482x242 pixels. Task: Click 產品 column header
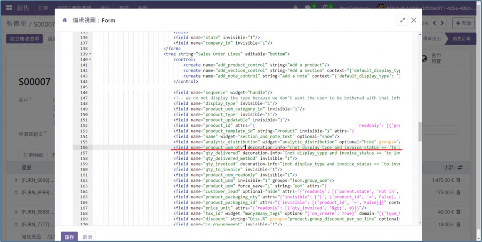pos(26,167)
